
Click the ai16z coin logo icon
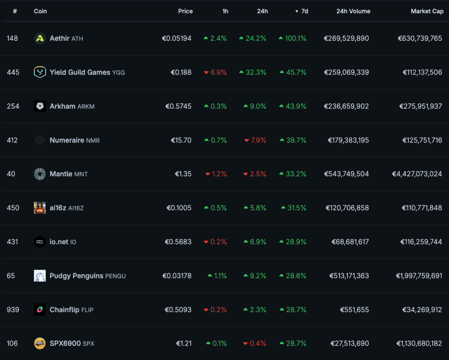pos(40,208)
